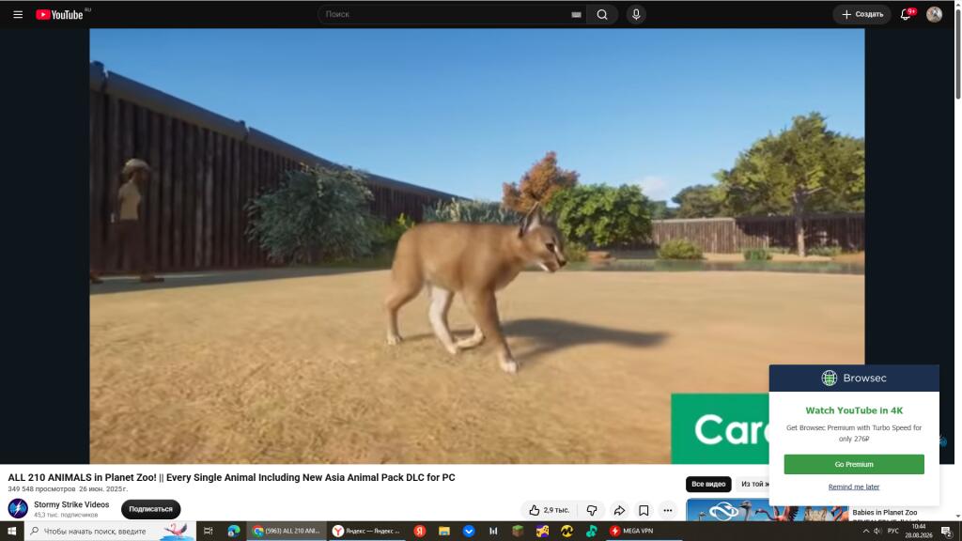Screen dimensions: 962x541
Task: Click the search magnifier button
Action: [x=602, y=15]
